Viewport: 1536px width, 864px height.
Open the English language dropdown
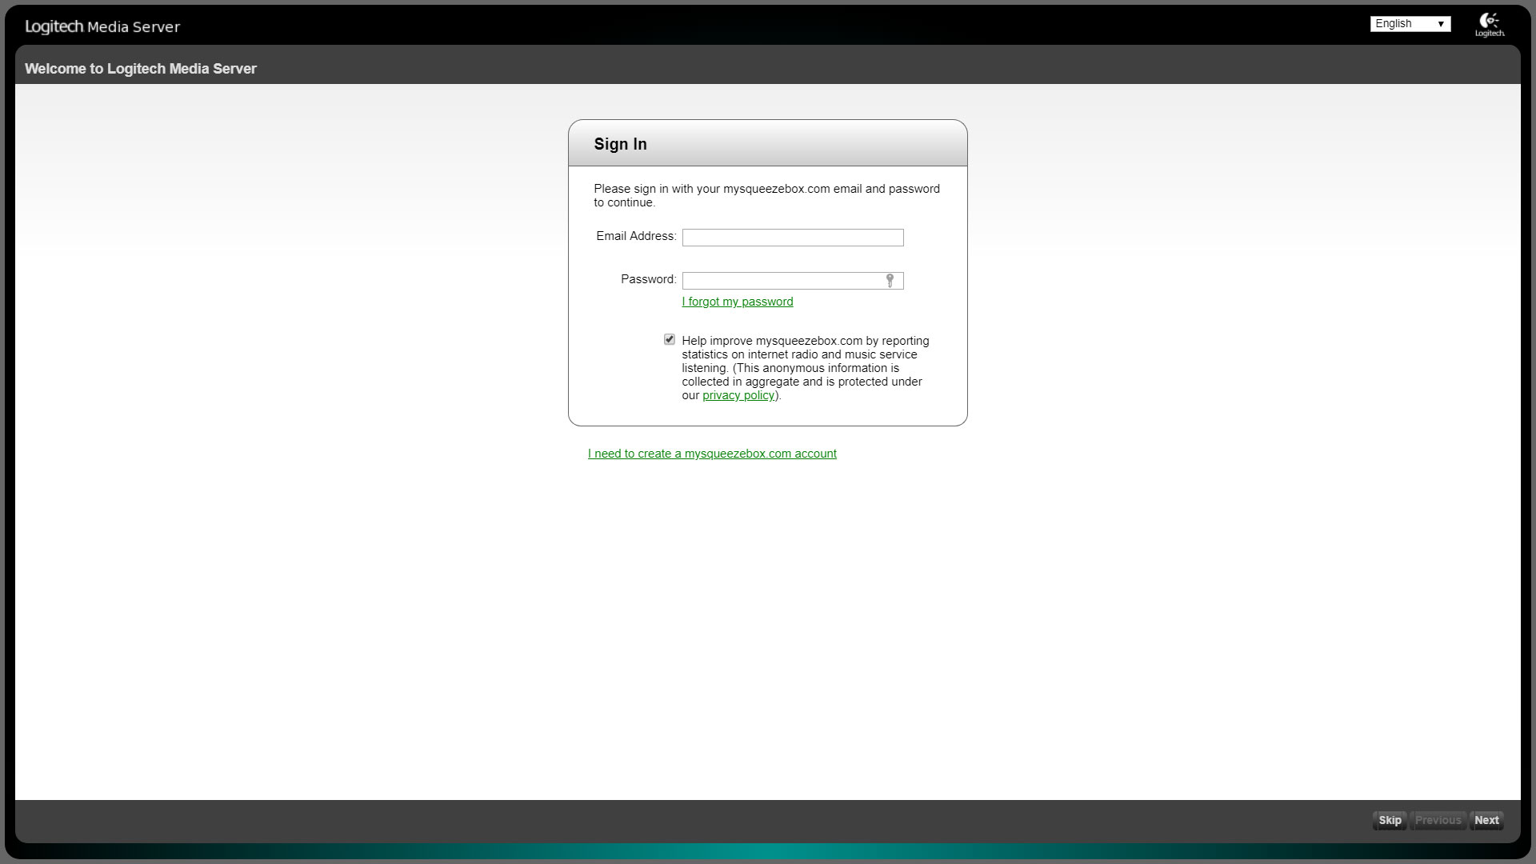(1410, 24)
